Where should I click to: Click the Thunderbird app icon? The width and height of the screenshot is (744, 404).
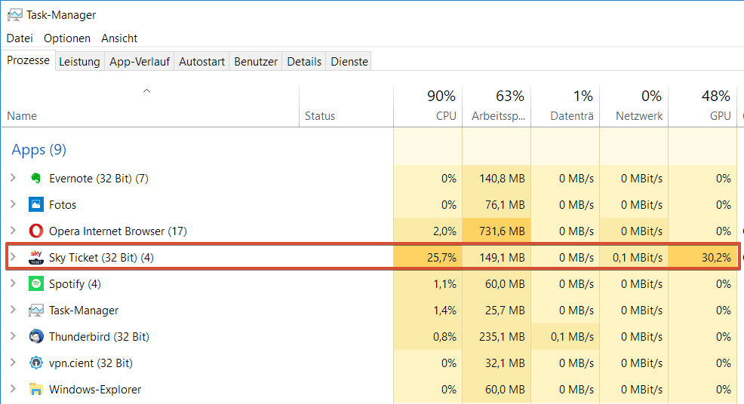36,337
